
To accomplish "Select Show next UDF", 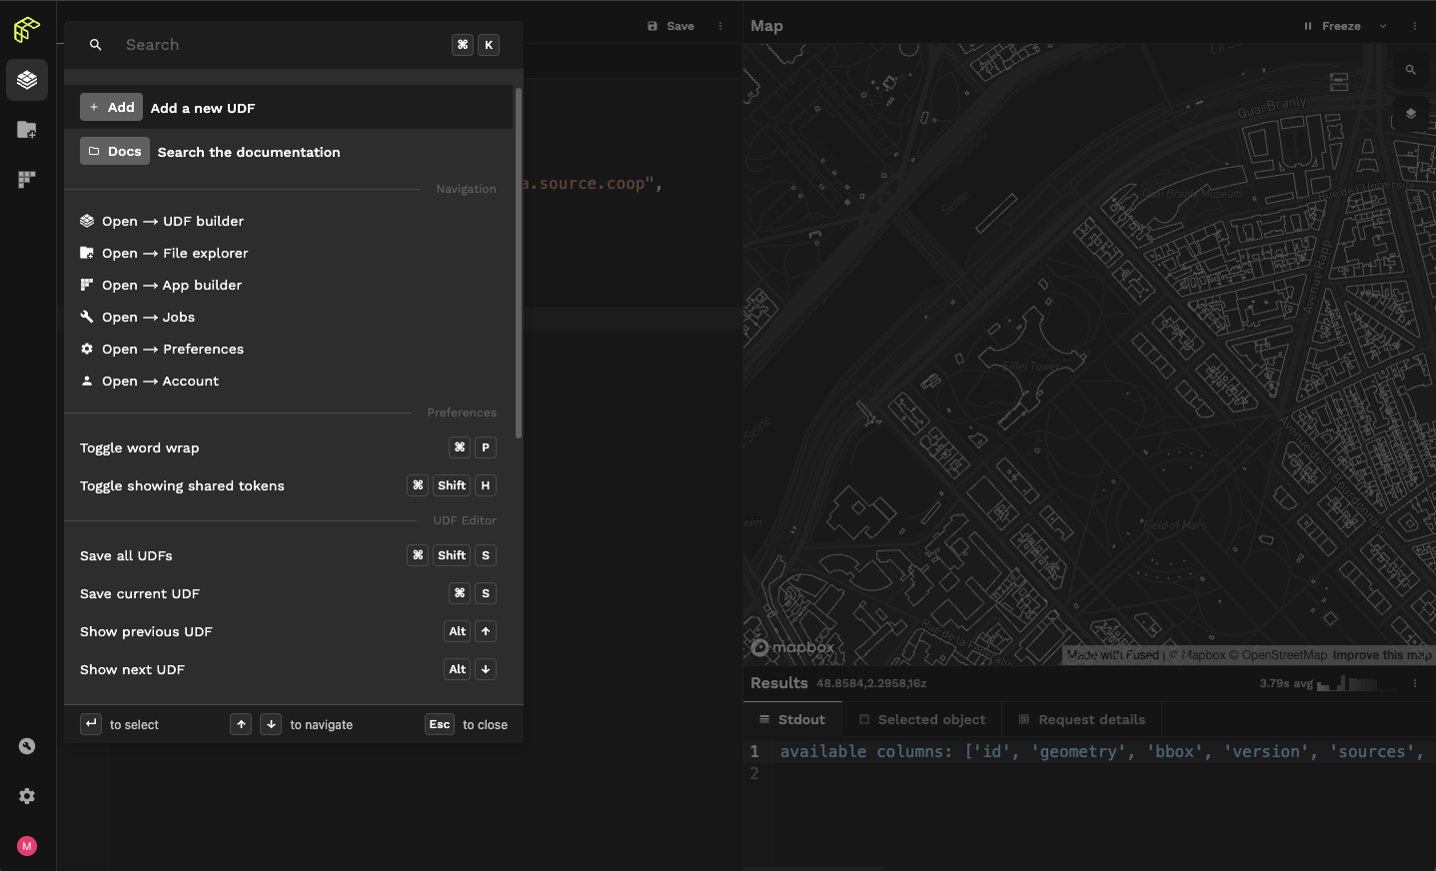I will [288, 669].
